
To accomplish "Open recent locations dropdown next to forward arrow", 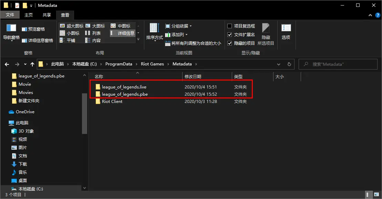I will point(25,64).
